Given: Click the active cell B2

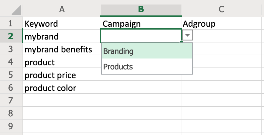Looking at the screenshot, I should pyautogui.click(x=141, y=36).
